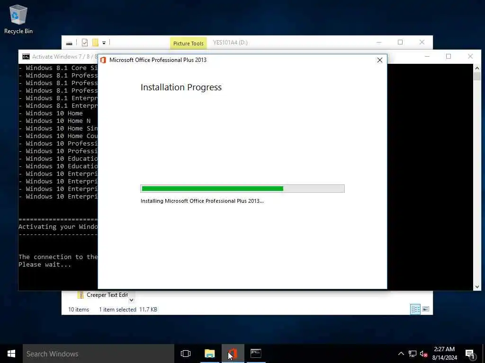485x363 pixels.
Task: Close the Activate Windows console window
Action: click(470, 57)
